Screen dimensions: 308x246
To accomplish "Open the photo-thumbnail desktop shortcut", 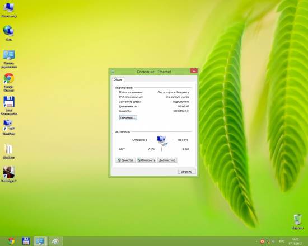I will 8,174.
